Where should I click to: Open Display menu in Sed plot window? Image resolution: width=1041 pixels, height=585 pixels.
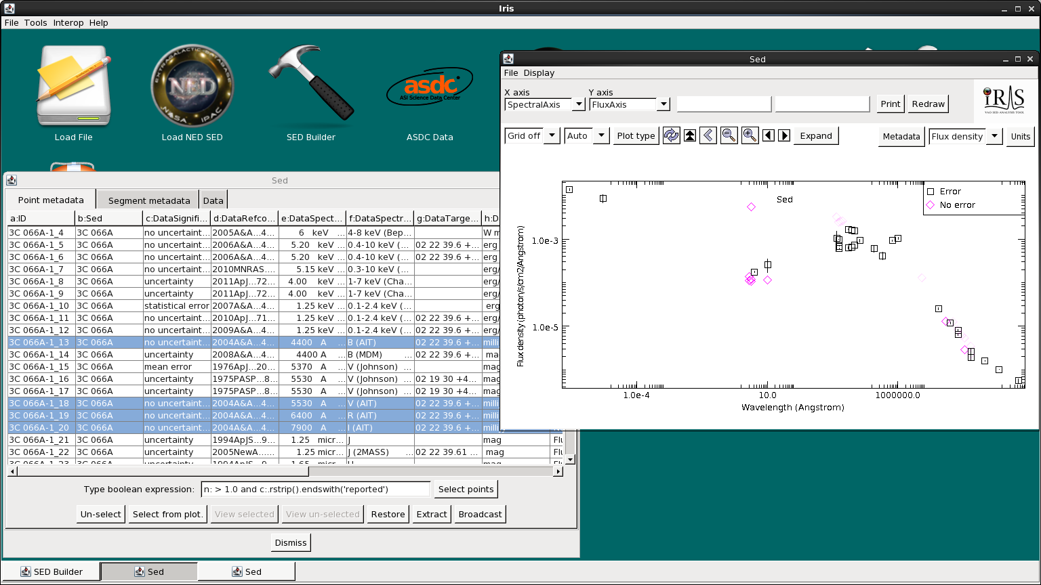[539, 72]
